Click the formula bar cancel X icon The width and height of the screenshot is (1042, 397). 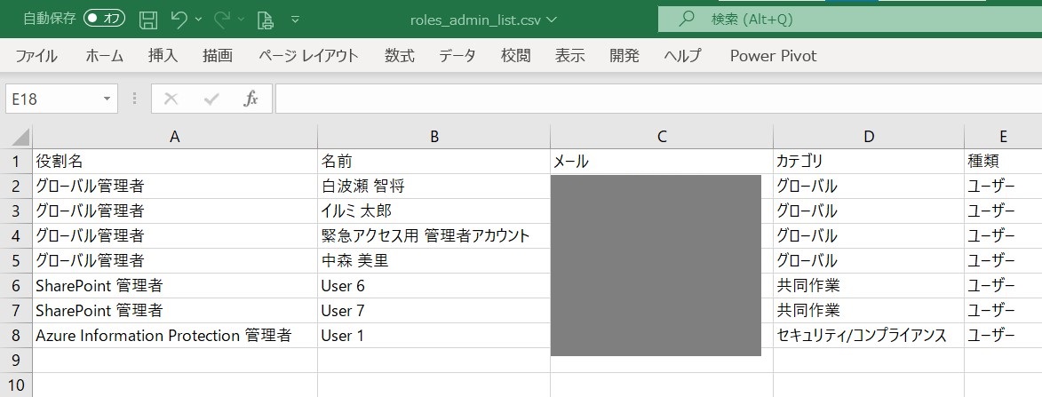coord(171,99)
